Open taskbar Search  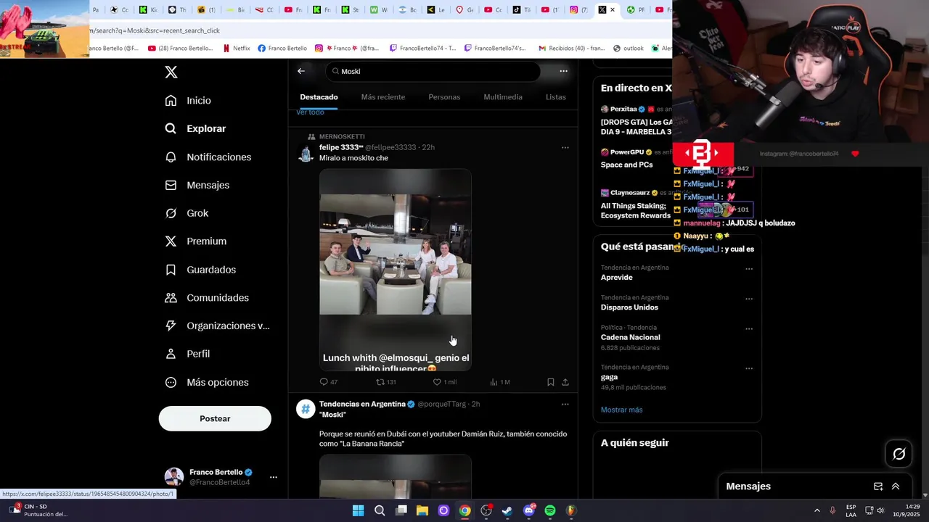tap(380, 510)
